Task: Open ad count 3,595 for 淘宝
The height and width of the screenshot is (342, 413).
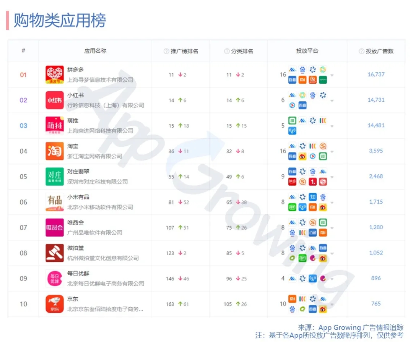Action: click(376, 151)
